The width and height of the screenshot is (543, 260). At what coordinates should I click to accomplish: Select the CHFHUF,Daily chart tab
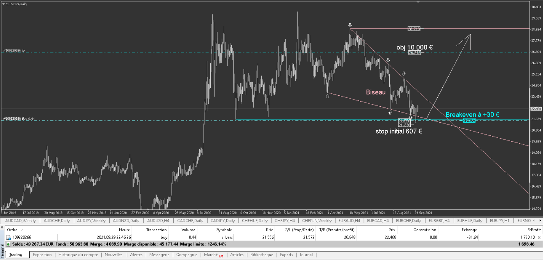(256, 221)
